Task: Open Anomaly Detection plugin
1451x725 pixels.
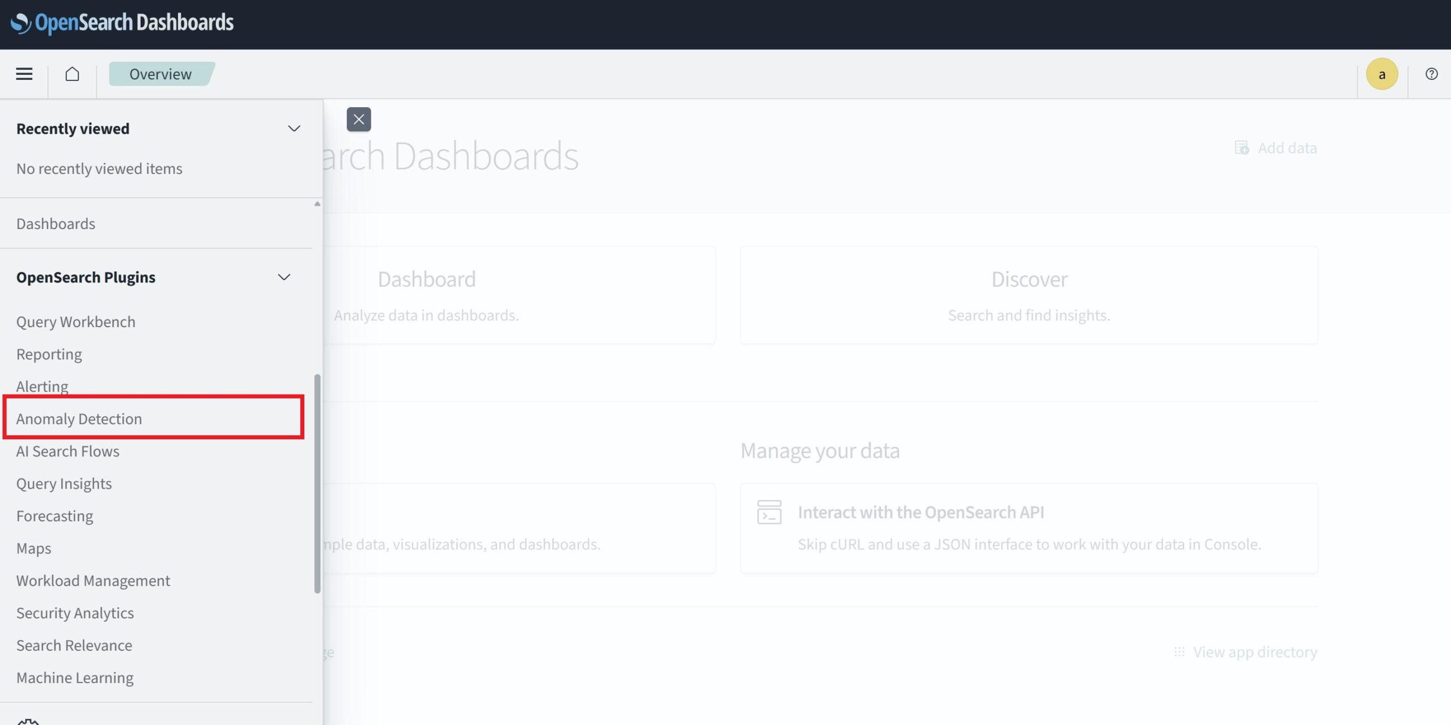Action: (79, 419)
